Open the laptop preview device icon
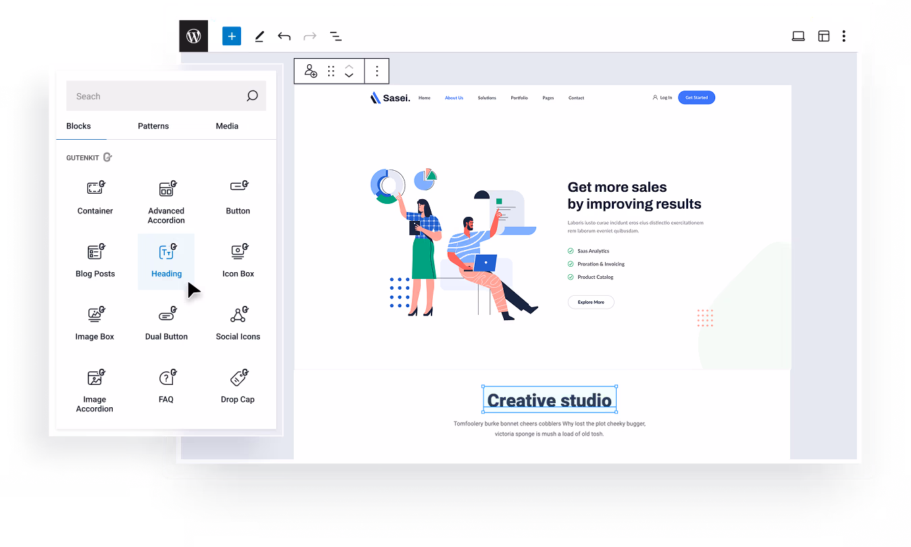Image resolution: width=911 pixels, height=547 pixels. tap(798, 36)
